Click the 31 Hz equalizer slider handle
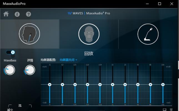 click(50, 85)
